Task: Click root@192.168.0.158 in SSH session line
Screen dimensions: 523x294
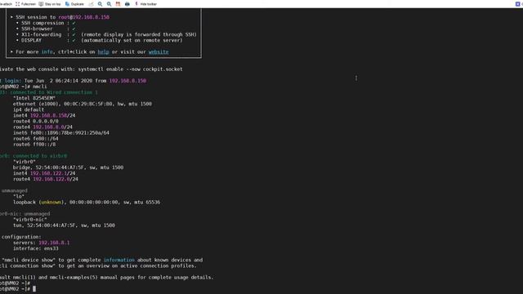Action: [x=83, y=17]
